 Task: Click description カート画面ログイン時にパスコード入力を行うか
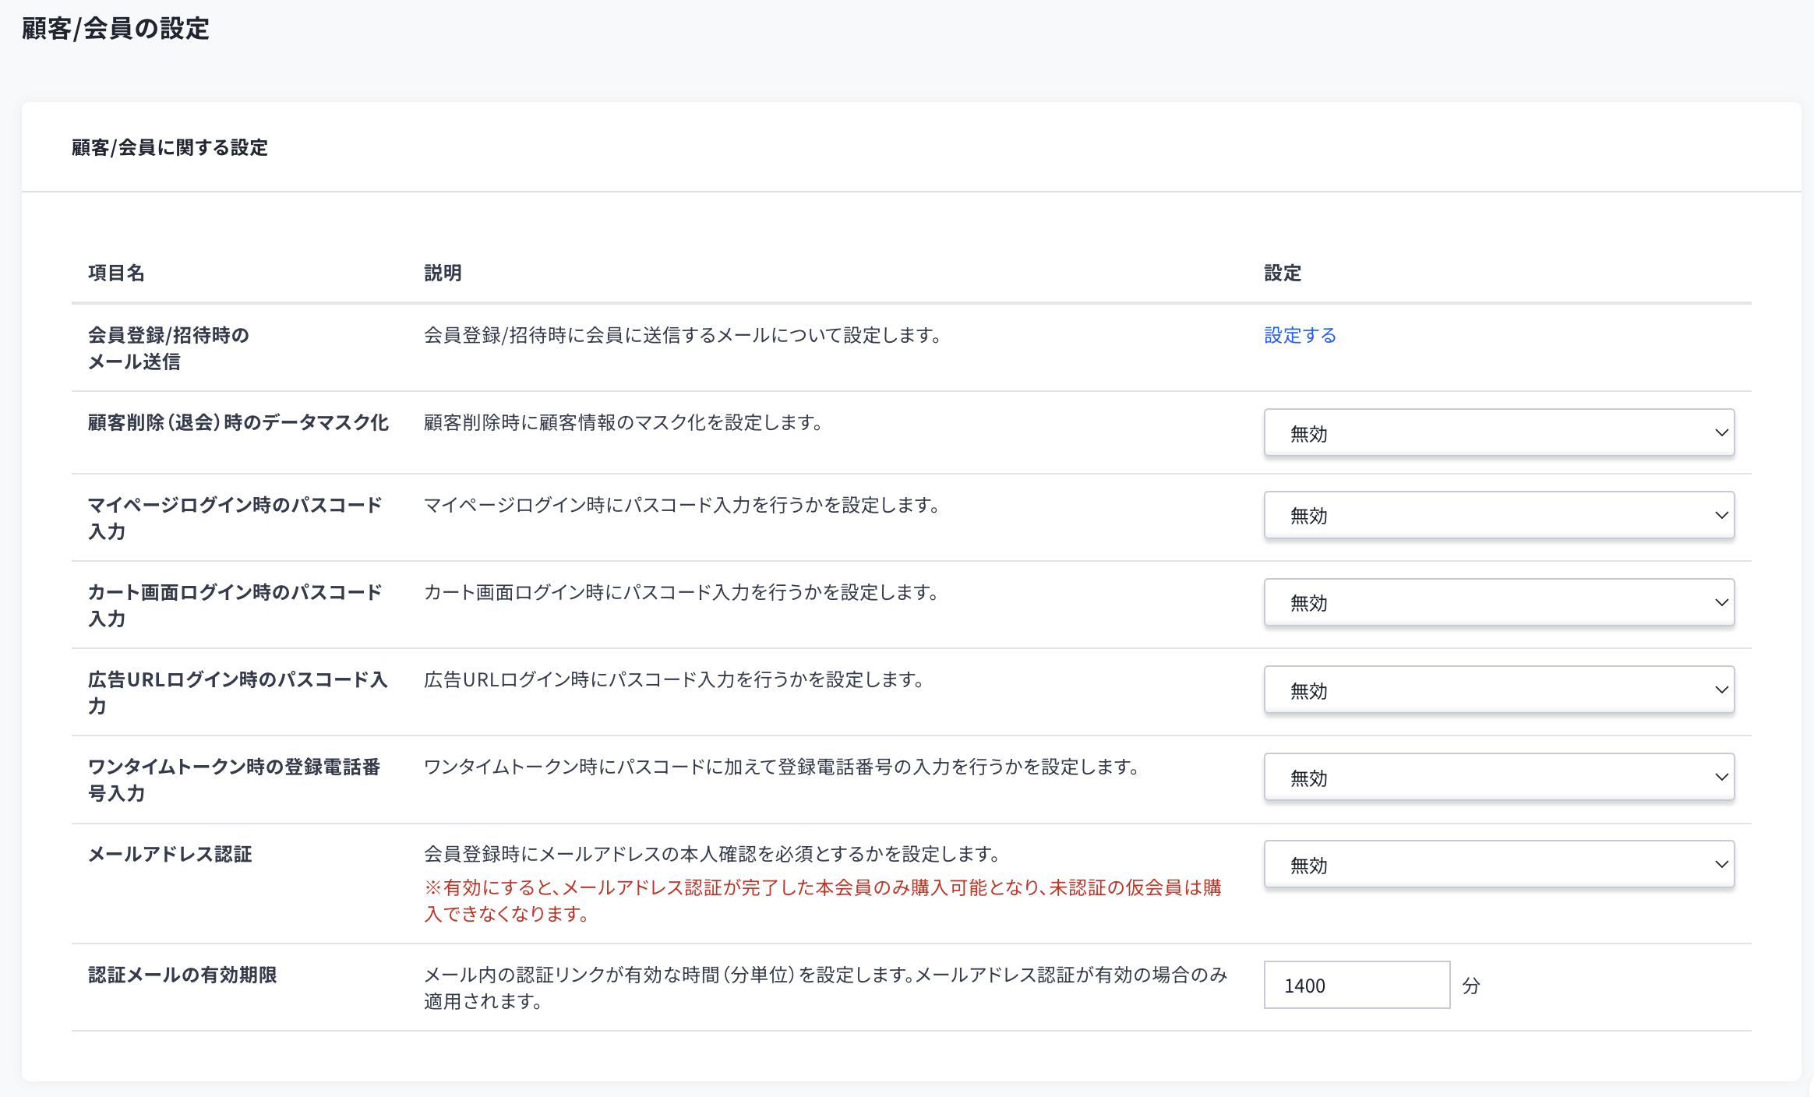coord(683,592)
